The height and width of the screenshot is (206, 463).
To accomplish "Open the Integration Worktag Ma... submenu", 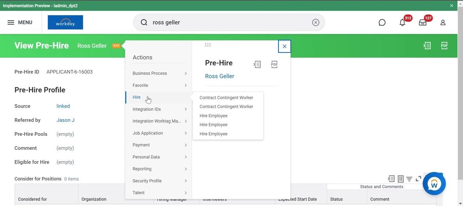I will pos(159,121).
